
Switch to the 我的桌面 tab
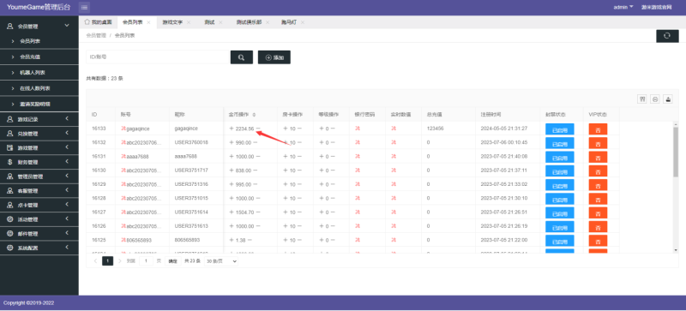pos(99,22)
